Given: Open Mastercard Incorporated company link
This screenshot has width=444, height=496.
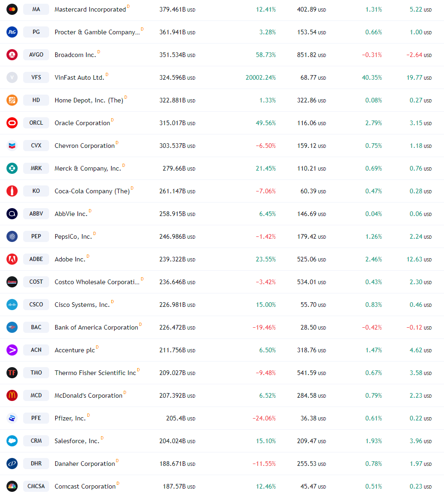Looking at the screenshot, I should [90, 9].
